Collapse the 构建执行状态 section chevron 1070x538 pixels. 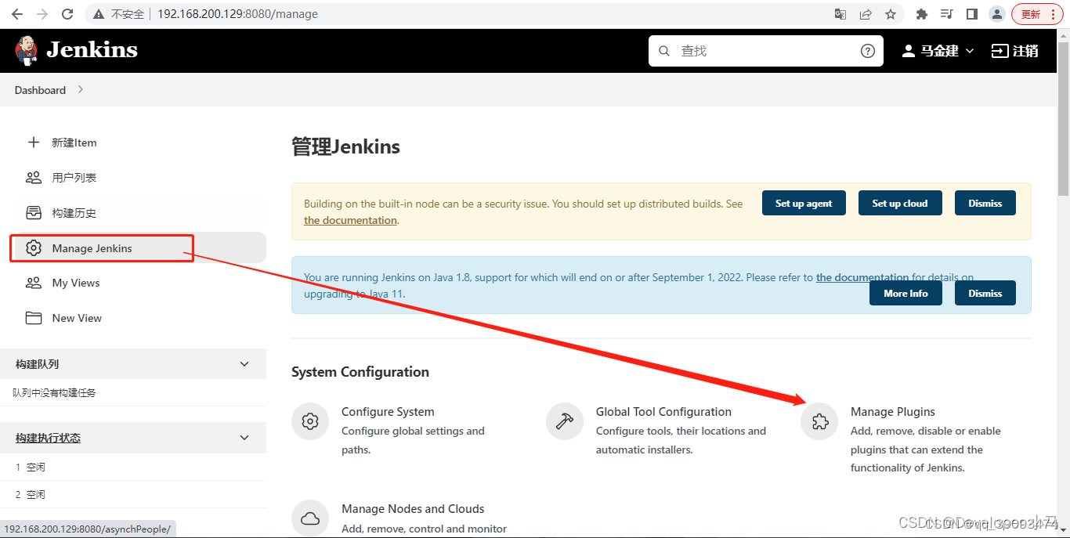244,438
